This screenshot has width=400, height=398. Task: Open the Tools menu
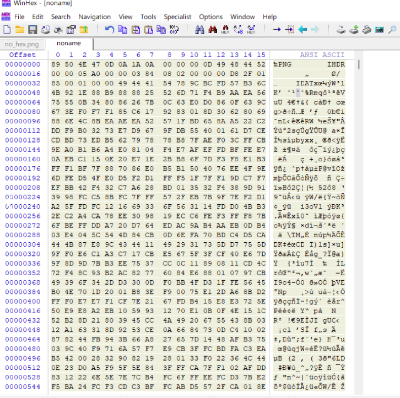[148, 17]
